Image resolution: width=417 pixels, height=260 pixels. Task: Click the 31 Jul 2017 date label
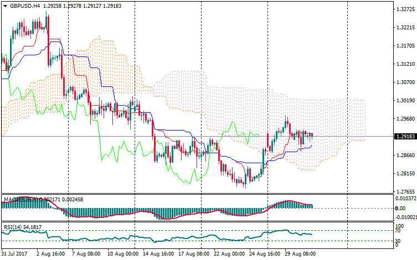pos(16,254)
